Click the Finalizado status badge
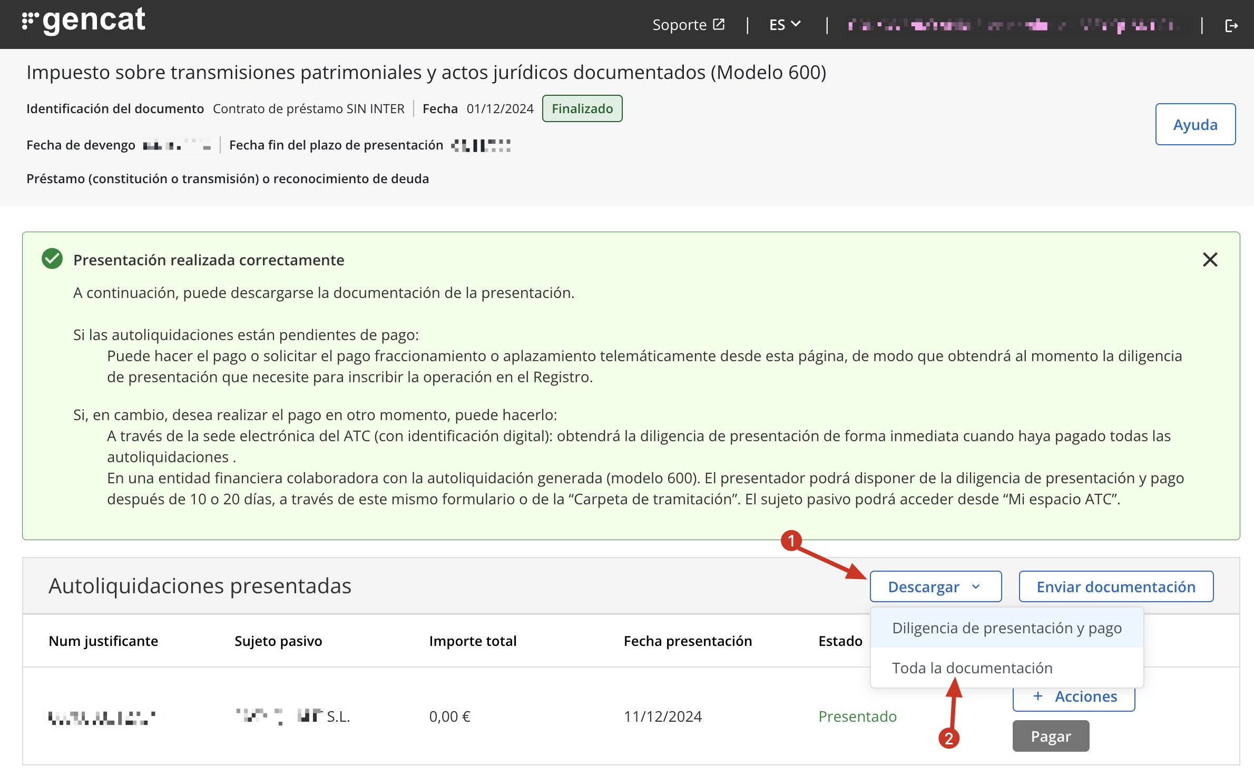 tap(582, 108)
